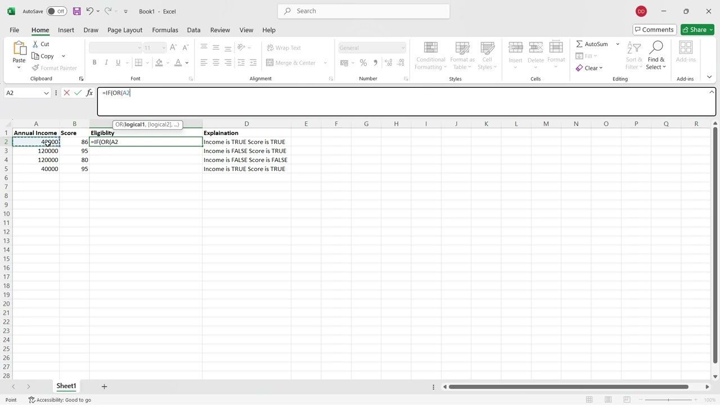Click the Copy icon in Clipboard group

[x=35, y=56]
